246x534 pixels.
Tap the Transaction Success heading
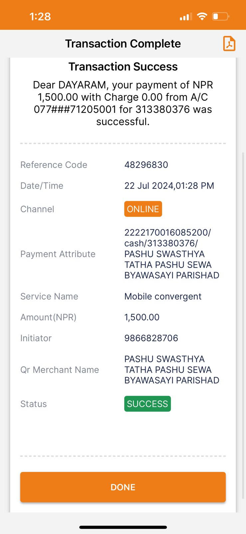point(123,67)
